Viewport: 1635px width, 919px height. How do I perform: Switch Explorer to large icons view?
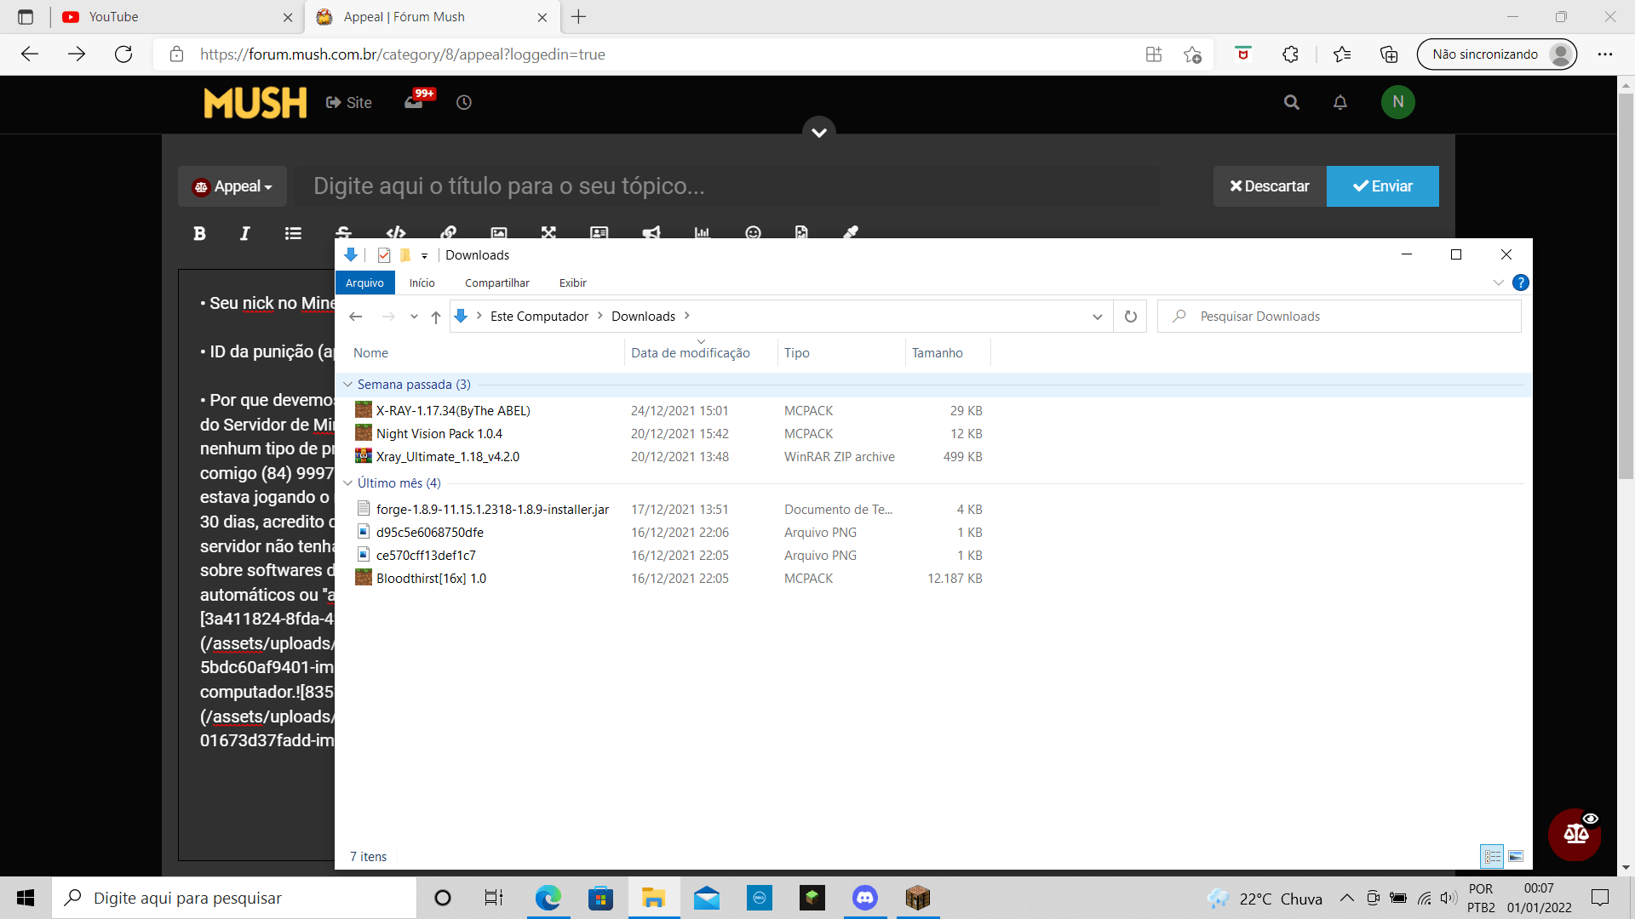(1516, 856)
